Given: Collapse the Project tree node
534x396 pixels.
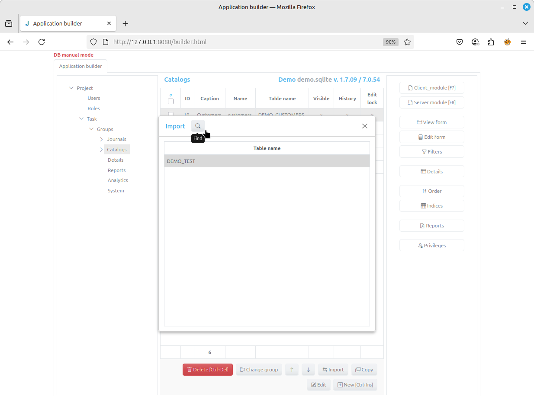Looking at the screenshot, I should 71,88.
